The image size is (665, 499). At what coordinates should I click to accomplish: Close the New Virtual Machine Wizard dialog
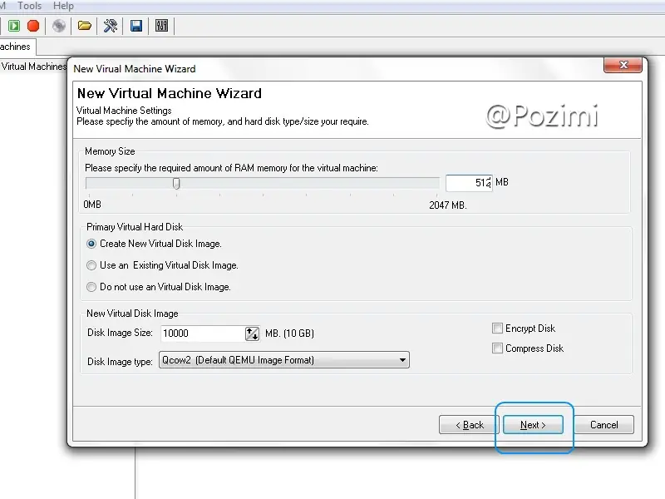pyautogui.click(x=623, y=65)
